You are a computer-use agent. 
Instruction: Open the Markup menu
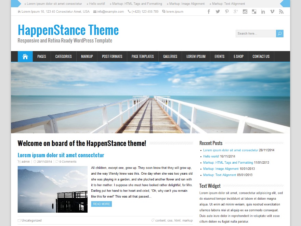click(87, 56)
